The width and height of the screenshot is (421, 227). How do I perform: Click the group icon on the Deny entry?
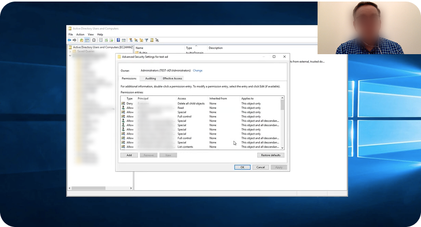pyautogui.click(x=123, y=103)
